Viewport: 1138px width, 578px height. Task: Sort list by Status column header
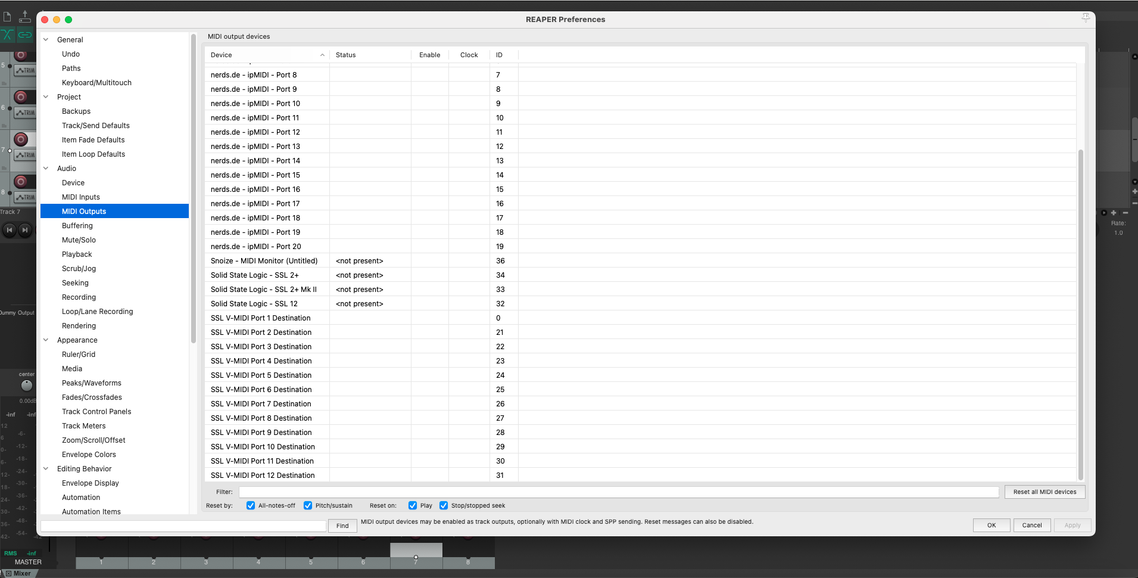370,55
